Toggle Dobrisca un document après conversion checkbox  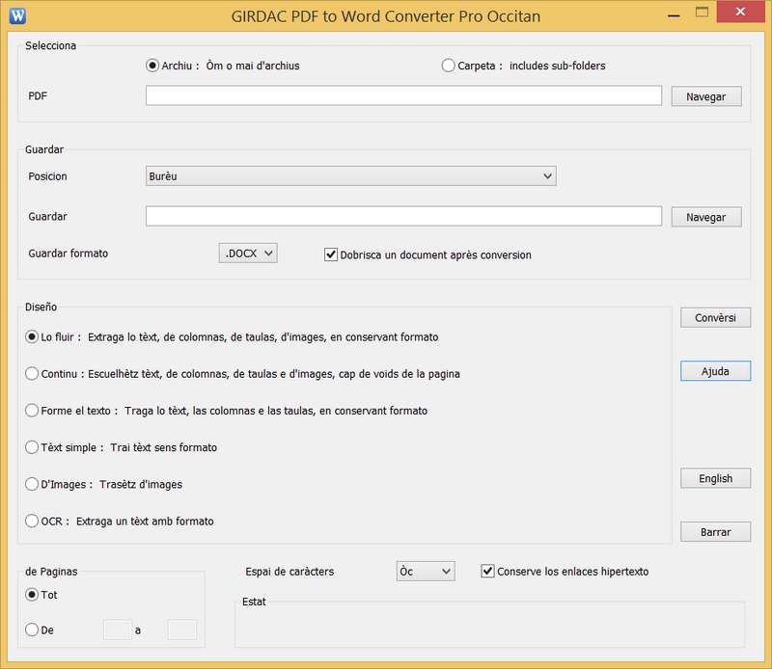332,254
